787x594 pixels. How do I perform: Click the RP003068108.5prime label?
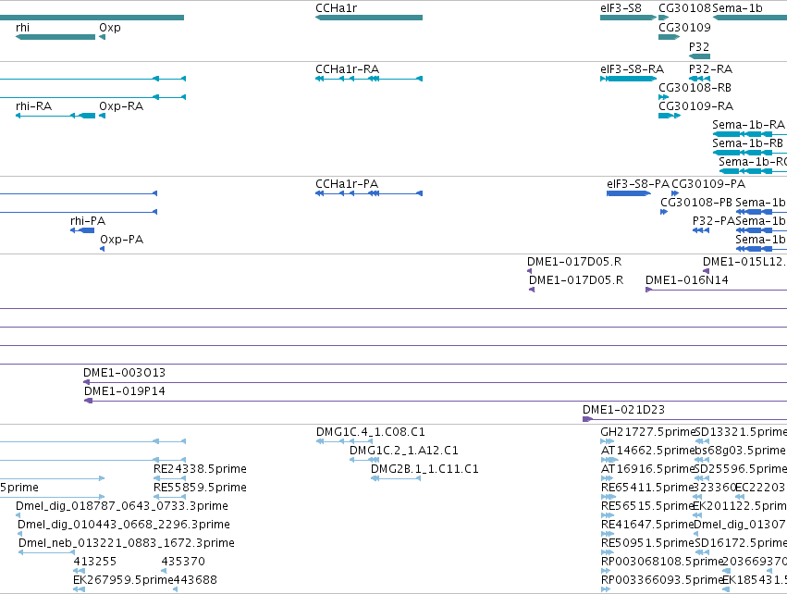coord(661,562)
